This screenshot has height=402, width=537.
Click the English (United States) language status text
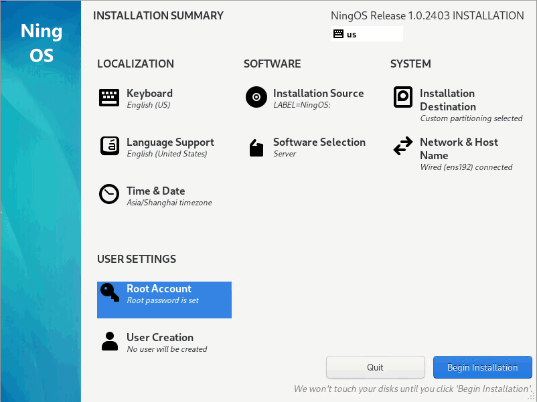(167, 154)
